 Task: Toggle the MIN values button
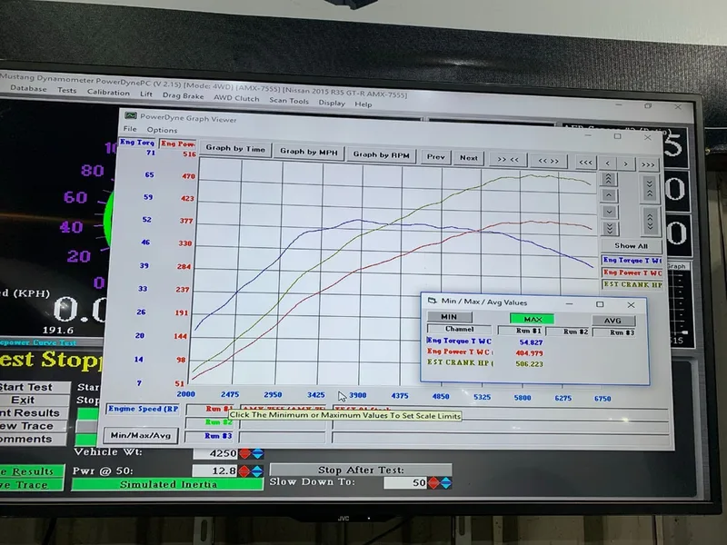tap(449, 316)
